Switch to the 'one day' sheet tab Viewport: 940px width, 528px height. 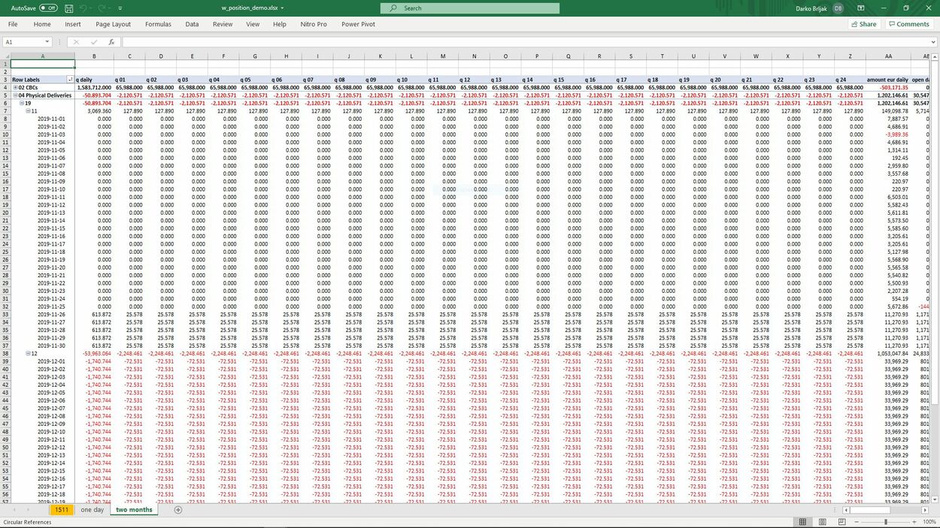pyautogui.click(x=92, y=510)
